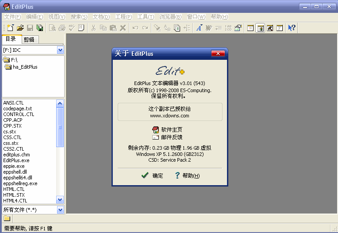Toggle the output window hammer toolbar button
Viewport: 338px width, 233px height.
click(x=270, y=28)
